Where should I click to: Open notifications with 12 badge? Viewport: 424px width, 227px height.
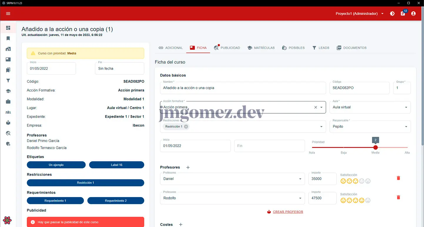pyautogui.click(x=403, y=13)
